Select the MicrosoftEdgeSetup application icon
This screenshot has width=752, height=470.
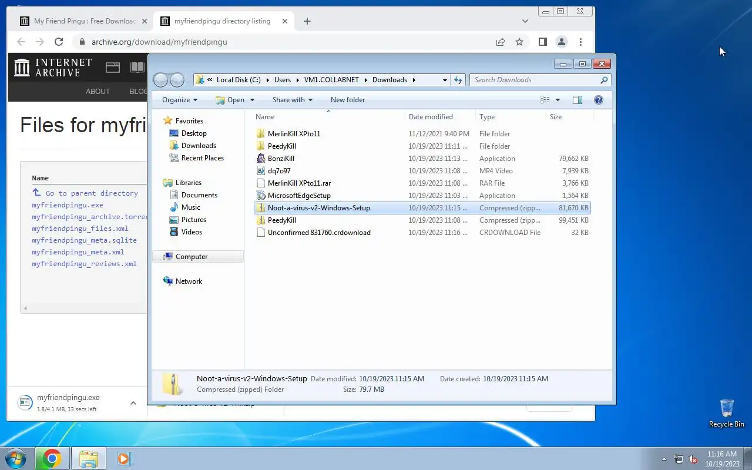point(261,196)
